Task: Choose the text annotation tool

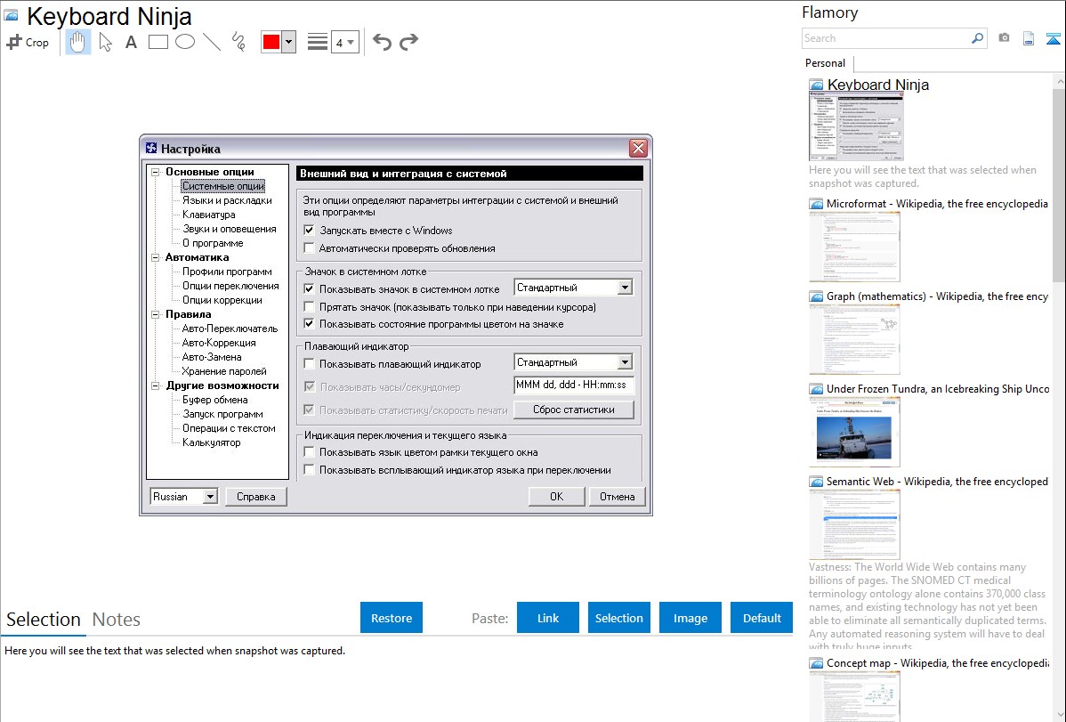Action: pyautogui.click(x=131, y=42)
